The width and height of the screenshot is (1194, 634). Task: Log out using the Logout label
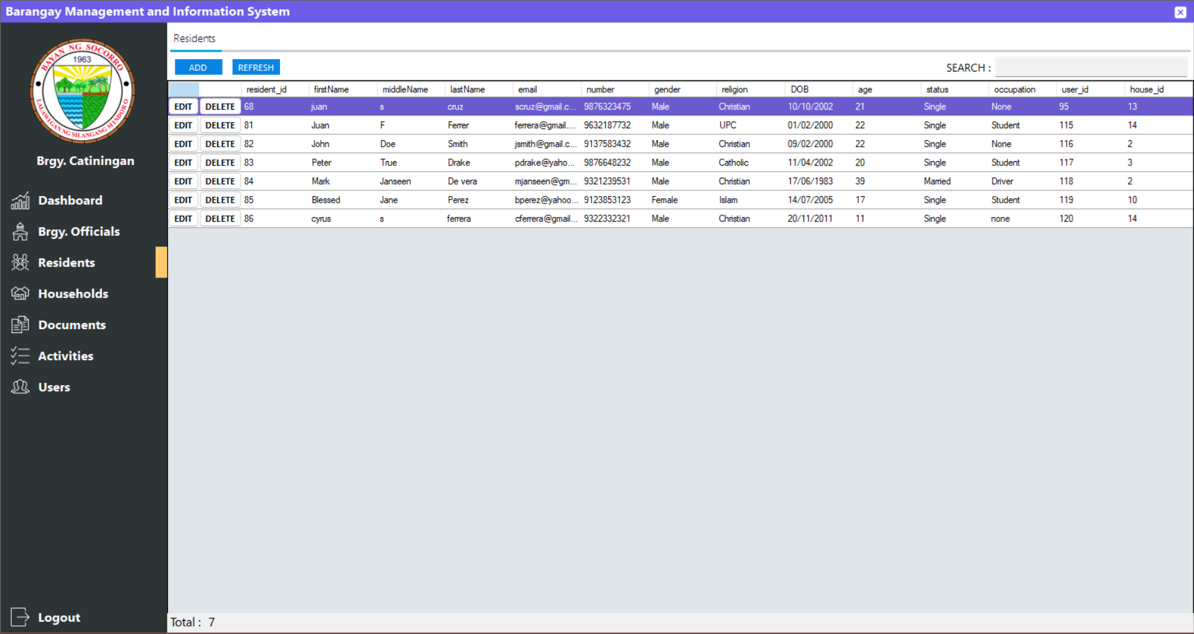point(59,618)
